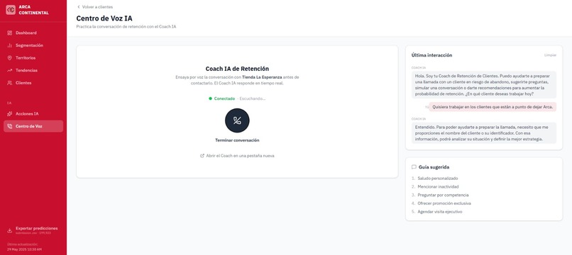Select Centro de Voz menu item
Viewport: 572px width, 255px height.
coord(33,126)
